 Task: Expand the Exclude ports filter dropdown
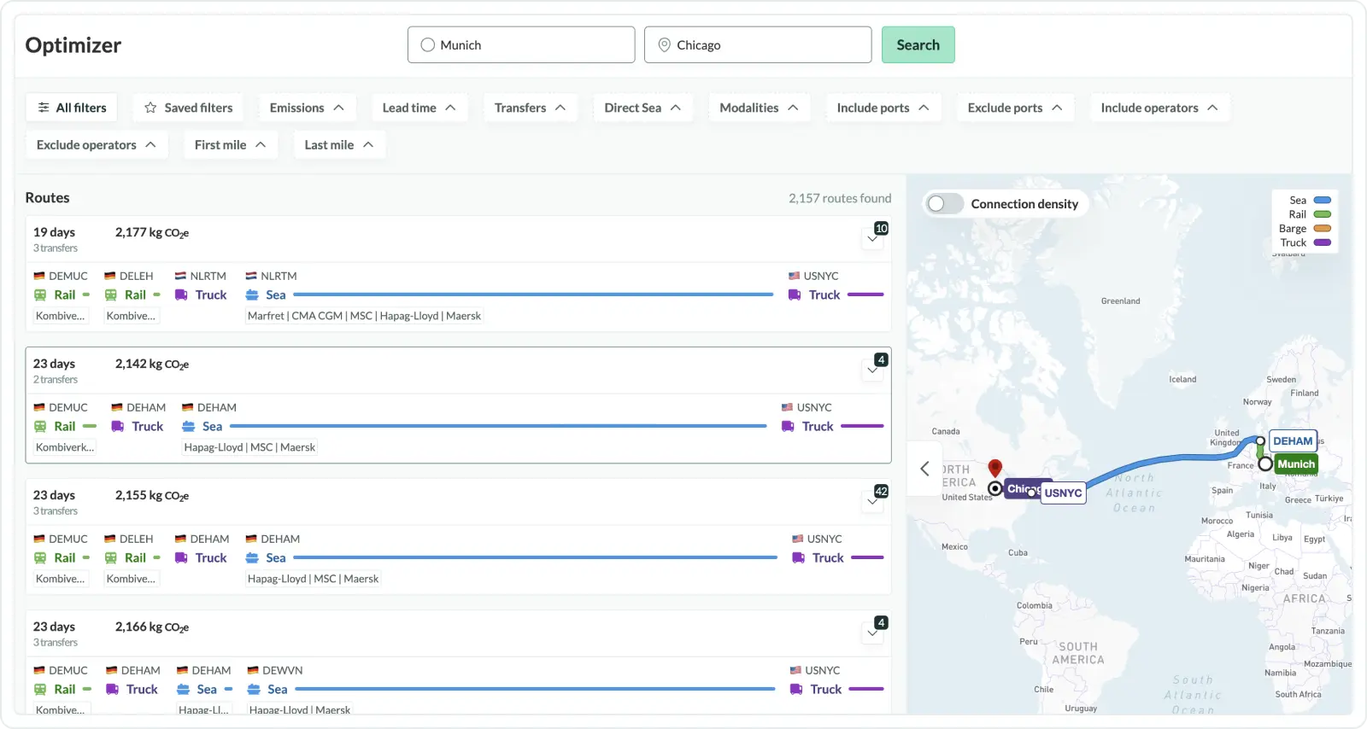[1014, 108]
